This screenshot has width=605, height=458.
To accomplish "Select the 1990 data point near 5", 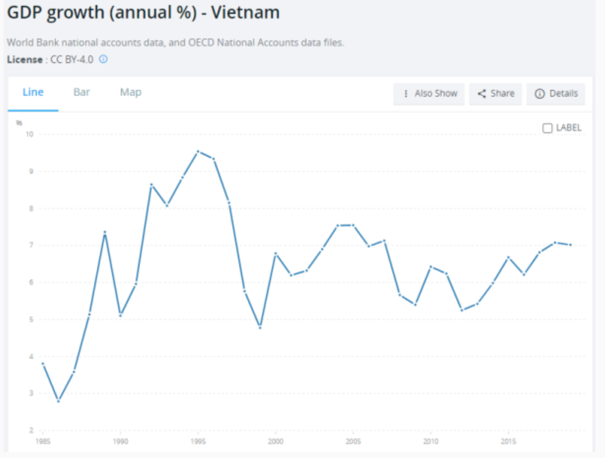I will coord(120,315).
